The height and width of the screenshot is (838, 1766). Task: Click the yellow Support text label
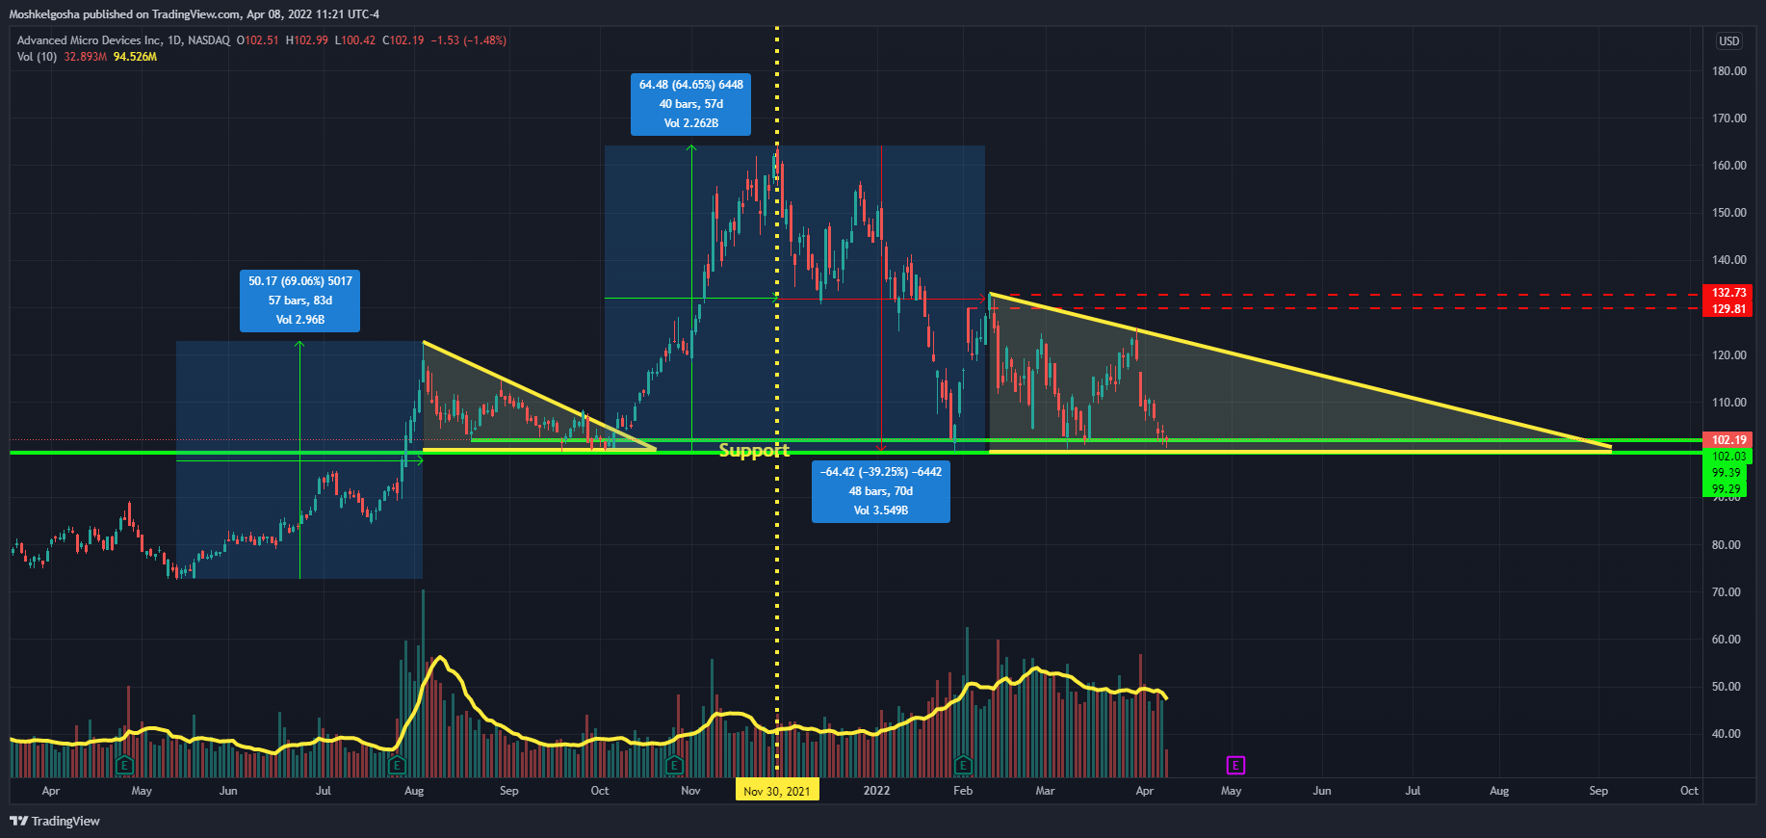(x=754, y=450)
